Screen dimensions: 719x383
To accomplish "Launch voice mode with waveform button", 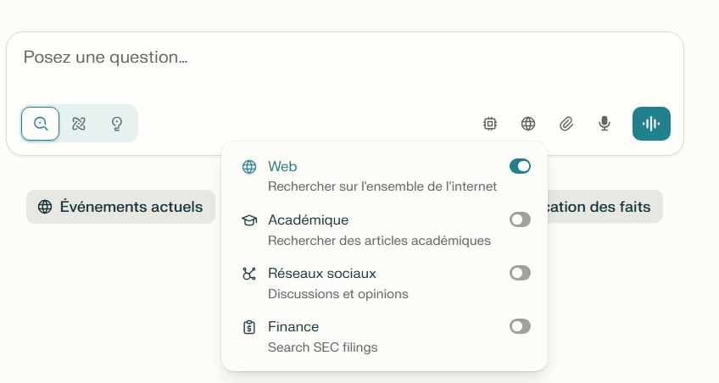I will coord(651,124).
